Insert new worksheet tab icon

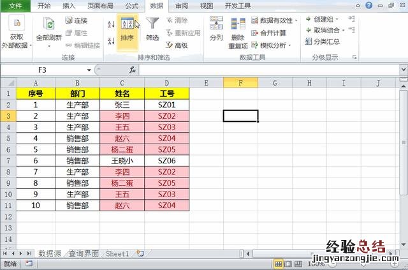(140, 253)
